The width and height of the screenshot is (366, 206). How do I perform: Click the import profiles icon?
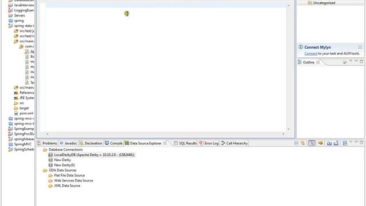(x=329, y=143)
